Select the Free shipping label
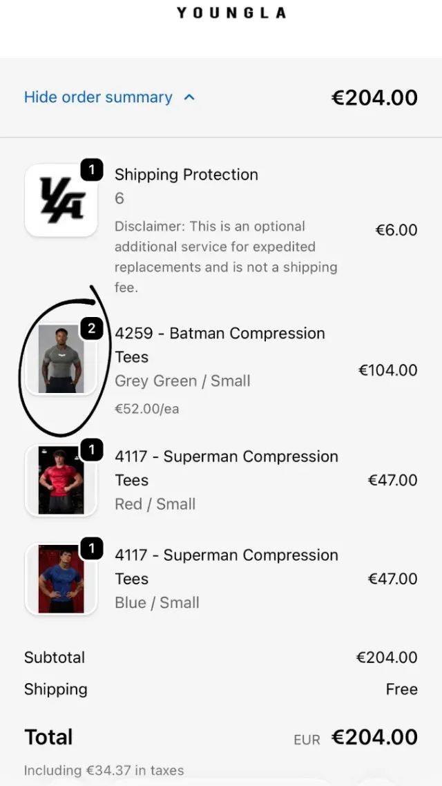Image resolution: width=442 pixels, height=786 pixels. (x=401, y=689)
